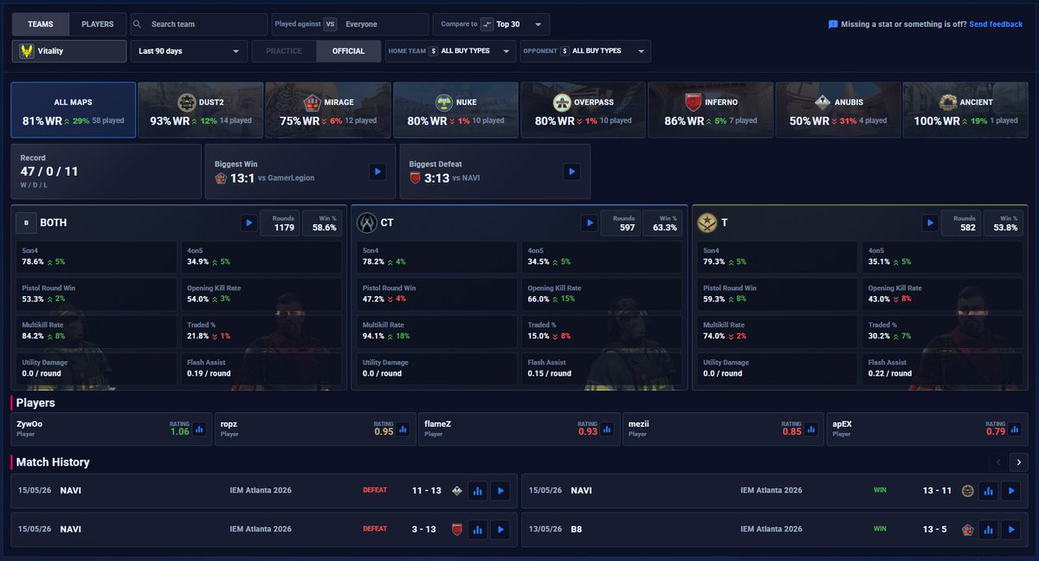Click the VS icon beside Everyone
This screenshot has width=1039, height=561.
click(330, 24)
